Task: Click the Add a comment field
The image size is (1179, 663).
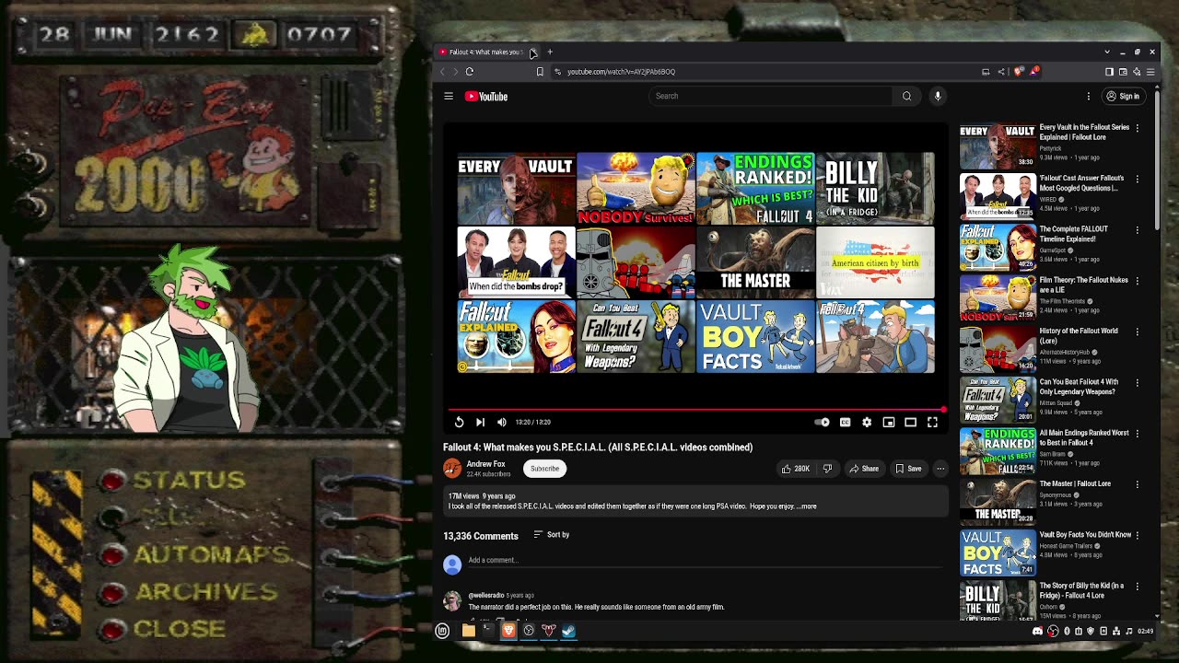Action: coord(704,560)
